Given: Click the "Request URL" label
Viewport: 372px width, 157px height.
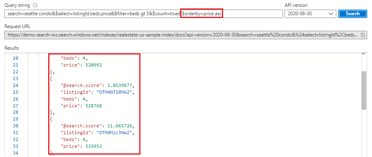Looking at the screenshot, I should 17,26.
